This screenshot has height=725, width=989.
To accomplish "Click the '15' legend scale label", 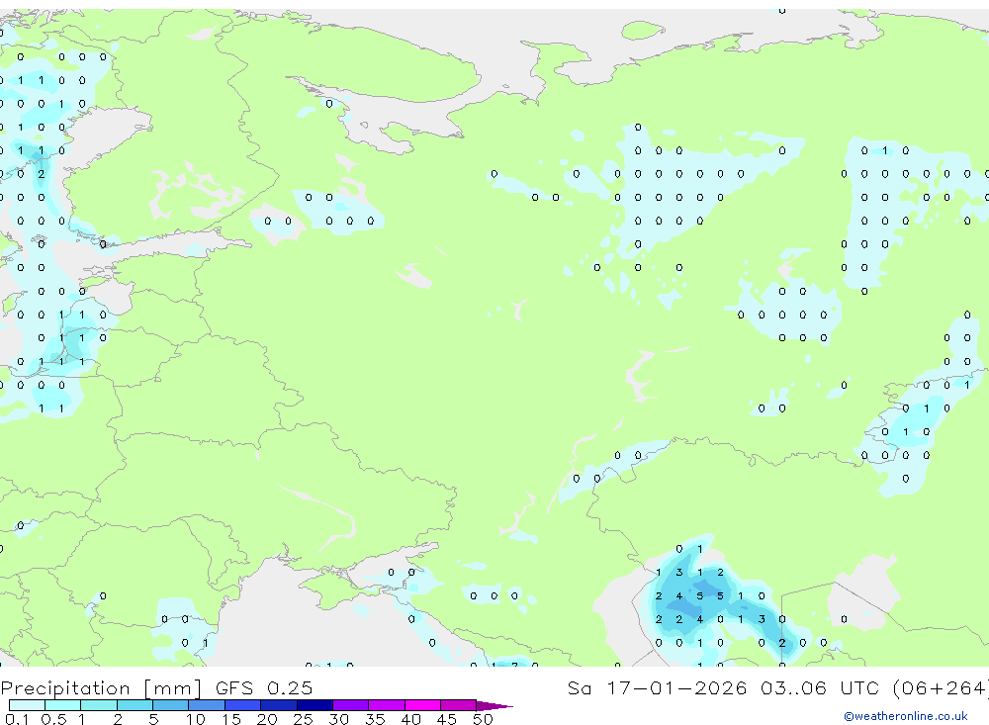I will 231,719.
